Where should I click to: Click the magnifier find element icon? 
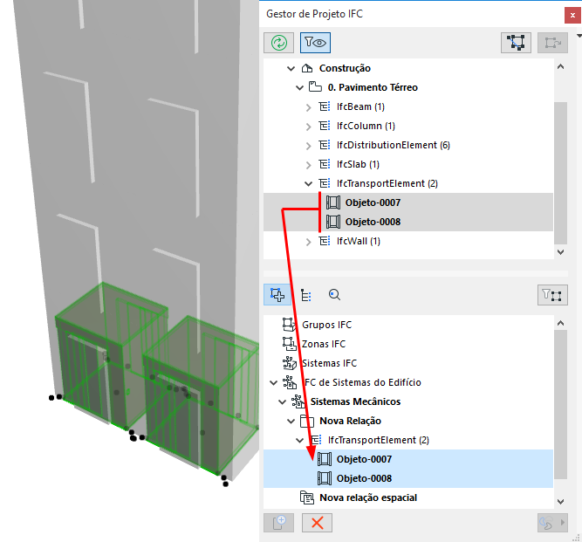(x=334, y=295)
